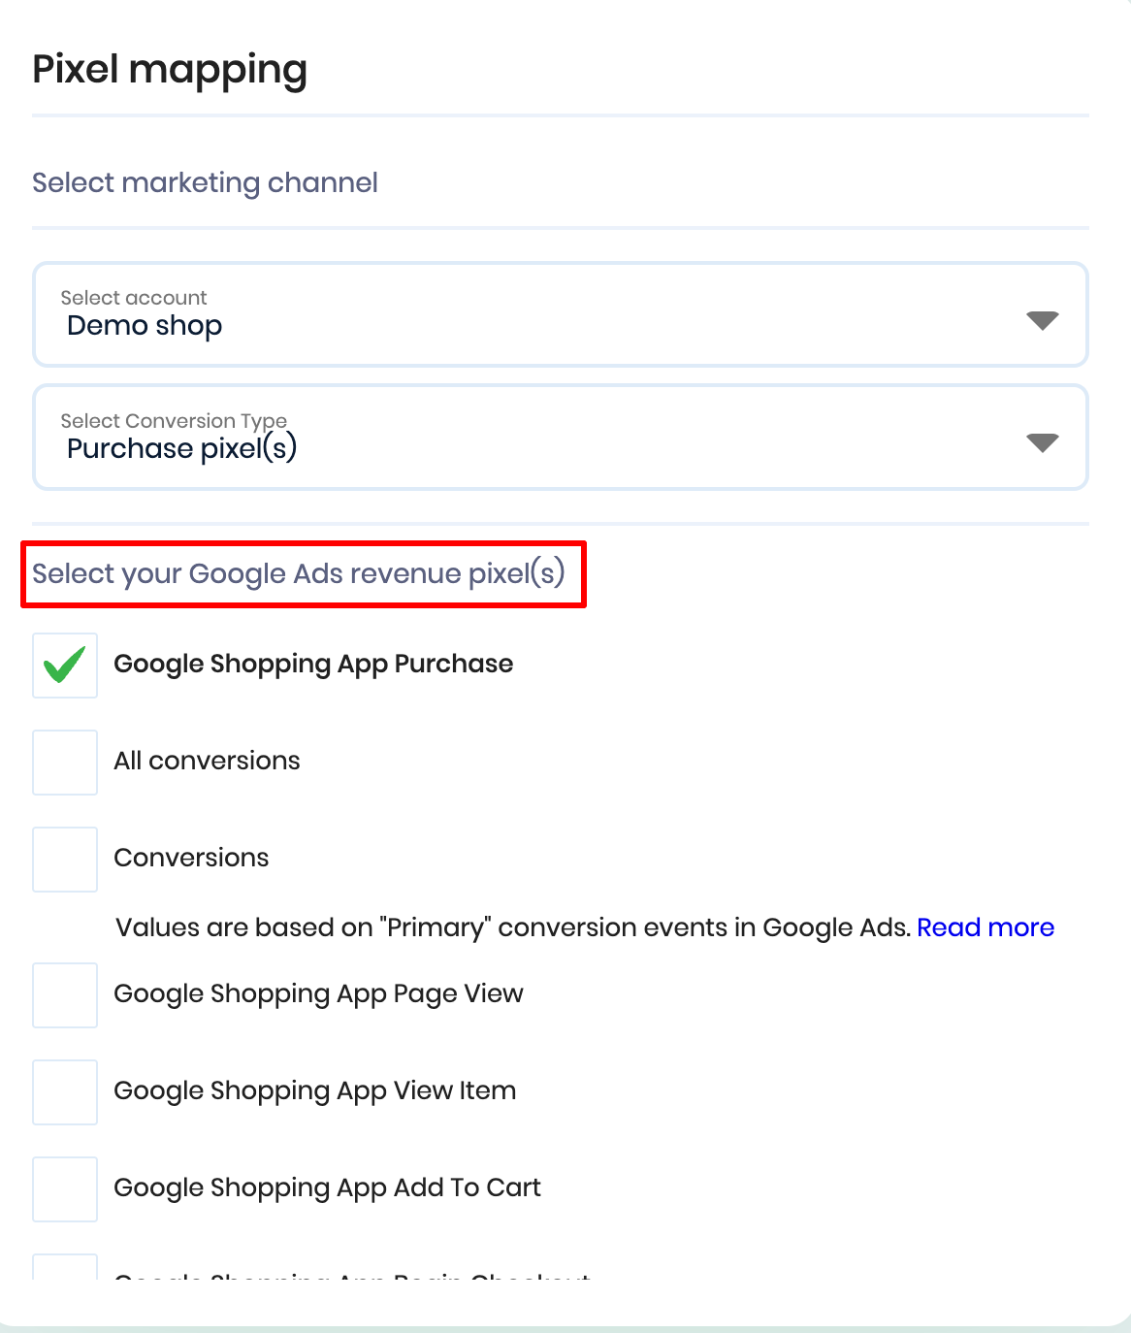Enable the Google Shopping App Add To Cart checkbox
The width and height of the screenshot is (1131, 1333).
[65, 1189]
